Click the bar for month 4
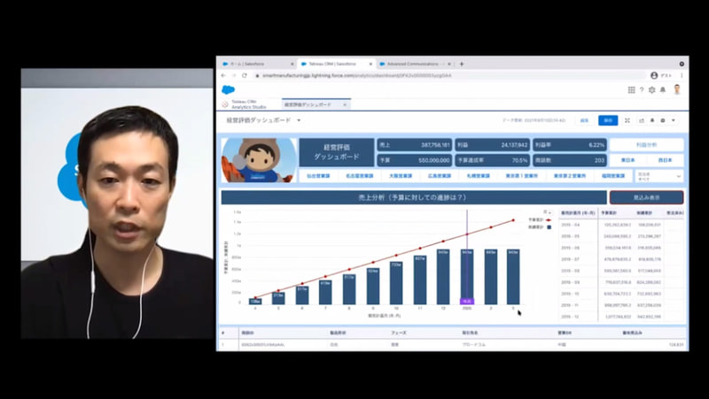The image size is (709, 399). (x=255, y=301)
